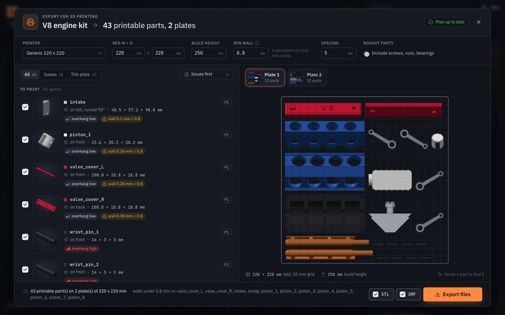Viewport: 505px width, 315px height.
Task: Click the bed width input field
Action: click(128, 53)
